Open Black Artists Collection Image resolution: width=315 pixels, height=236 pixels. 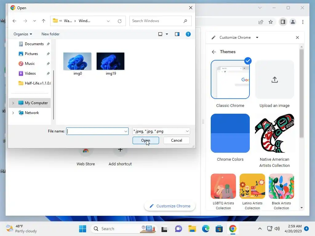[281, 186]
